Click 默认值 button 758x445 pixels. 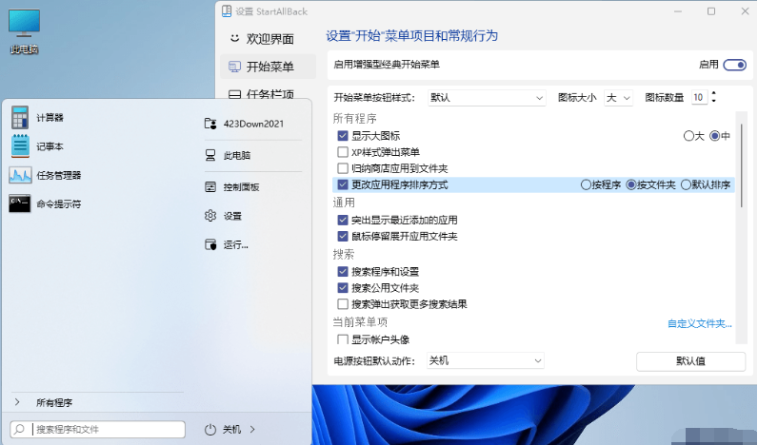[690, 361]
